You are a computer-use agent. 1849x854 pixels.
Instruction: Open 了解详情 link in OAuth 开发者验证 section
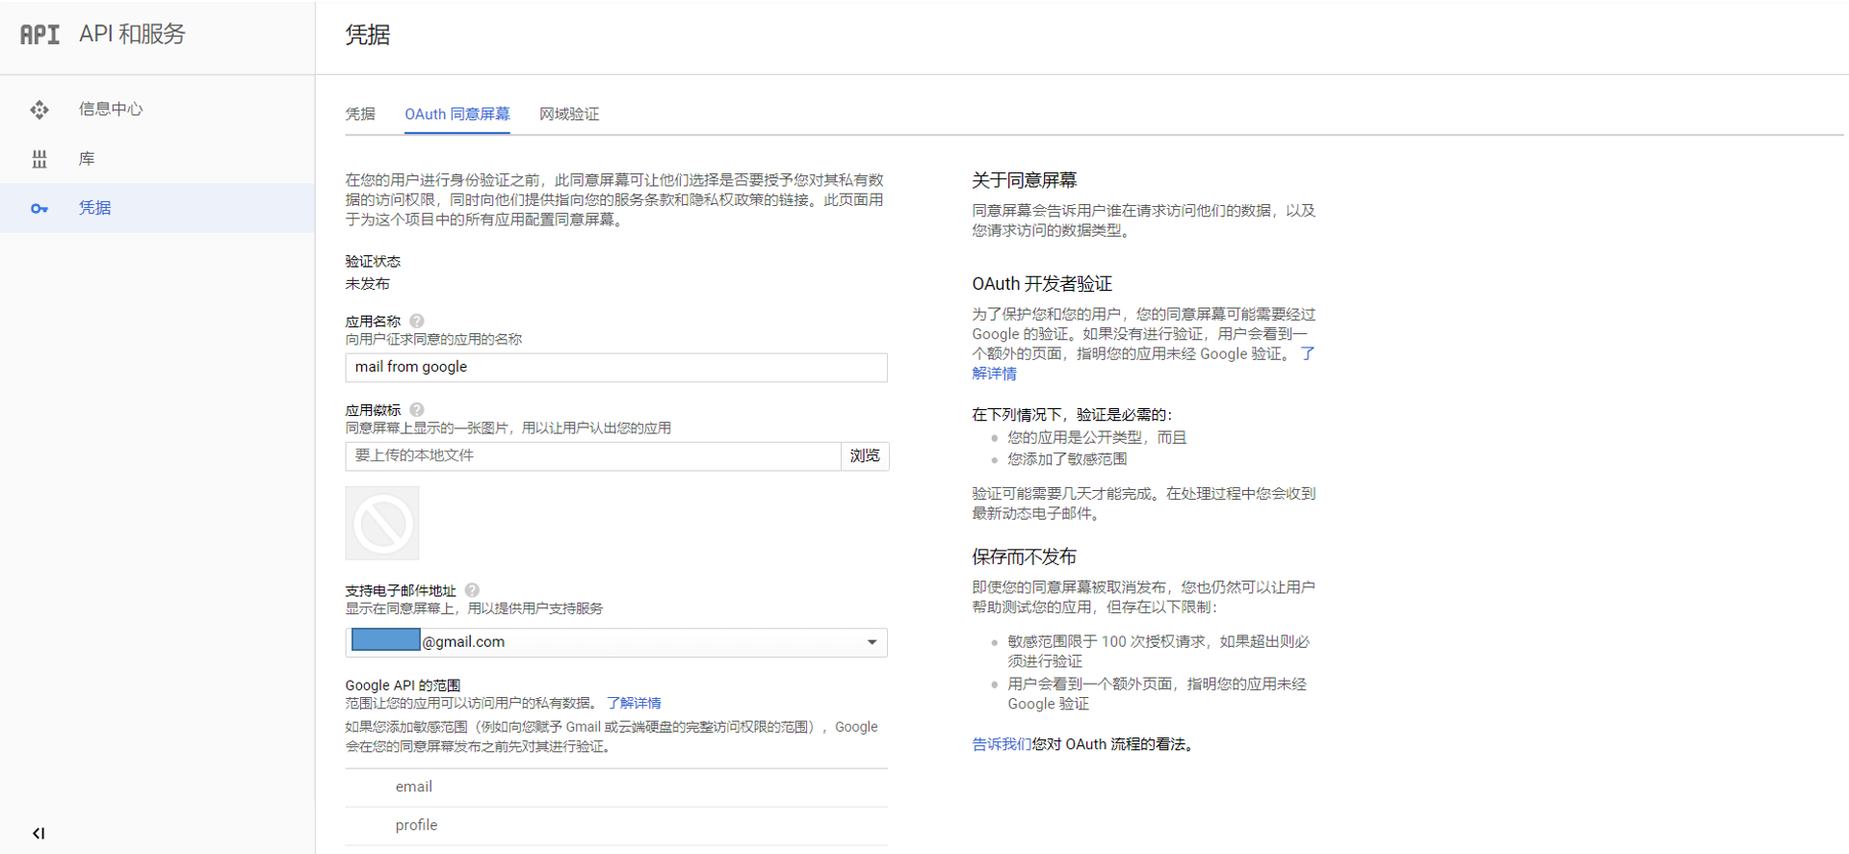[994, 374]
